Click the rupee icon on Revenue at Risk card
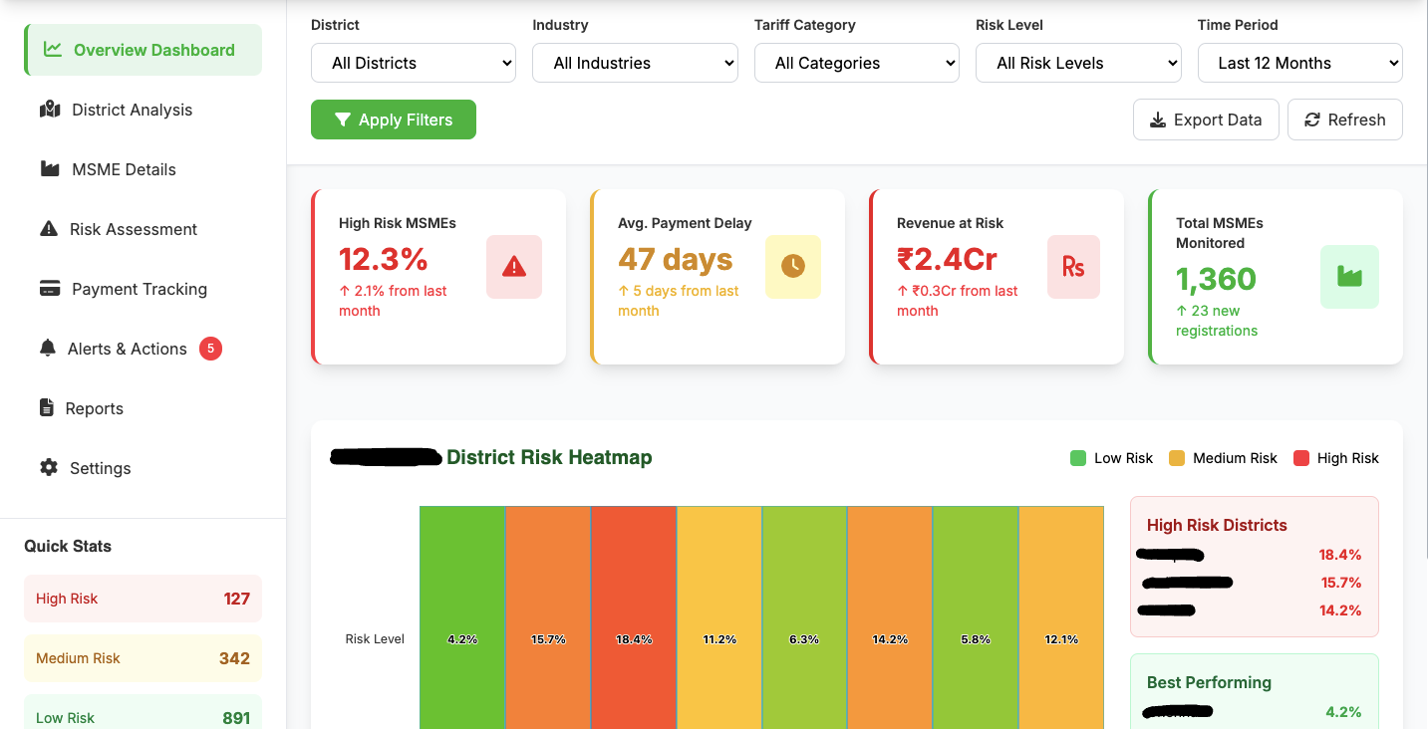Viewport: 1428px width, 729px height. [x=1073, y=267]
